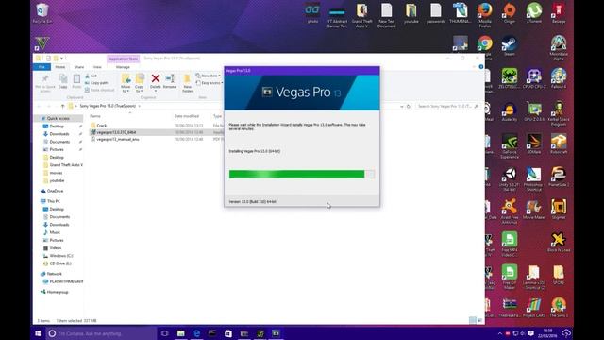The width and height of the screenshot is (604, 340).
Task: Open the New item dropdown
Action: coord(208,76)
